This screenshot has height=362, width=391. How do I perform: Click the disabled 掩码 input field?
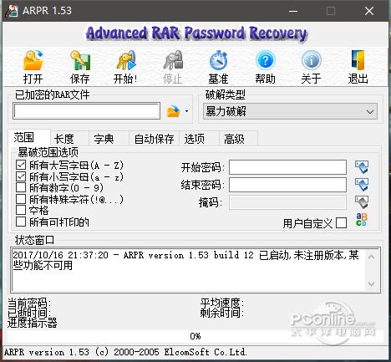pyautogui.click(x=287, y=202)
